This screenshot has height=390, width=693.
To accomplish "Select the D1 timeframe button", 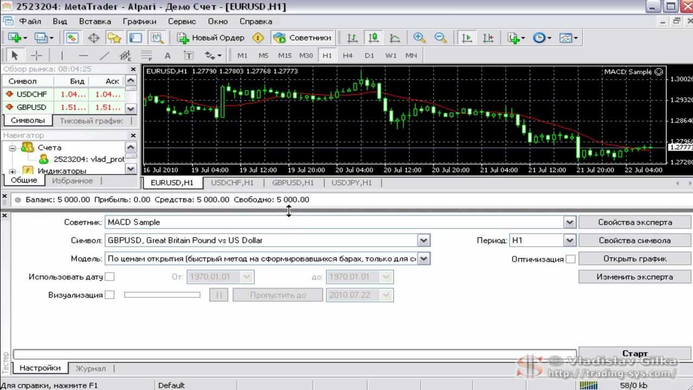I will coord(369,55).
